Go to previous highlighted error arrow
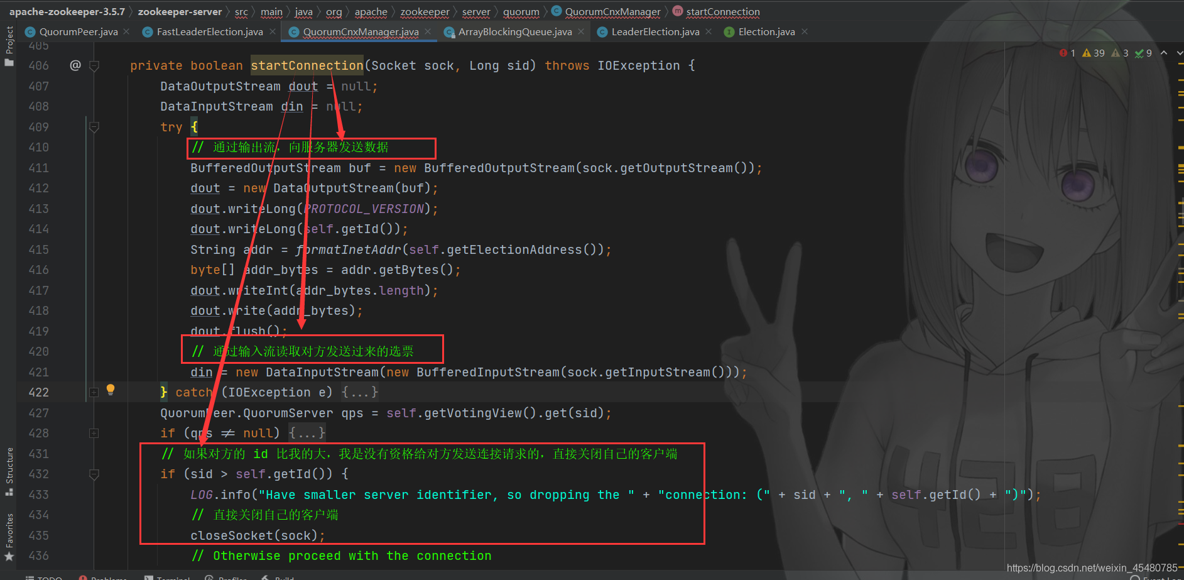The width and height of the screenshot is (1184, 580). [1164, 53]
